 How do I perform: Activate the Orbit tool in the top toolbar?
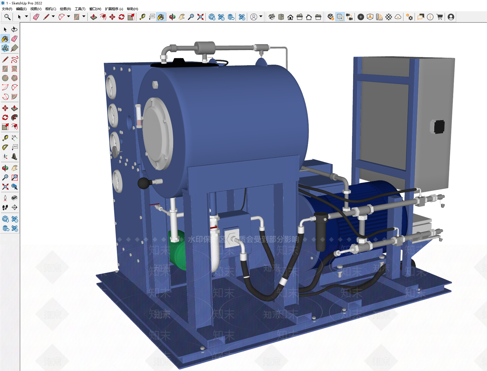coord(172,17)
